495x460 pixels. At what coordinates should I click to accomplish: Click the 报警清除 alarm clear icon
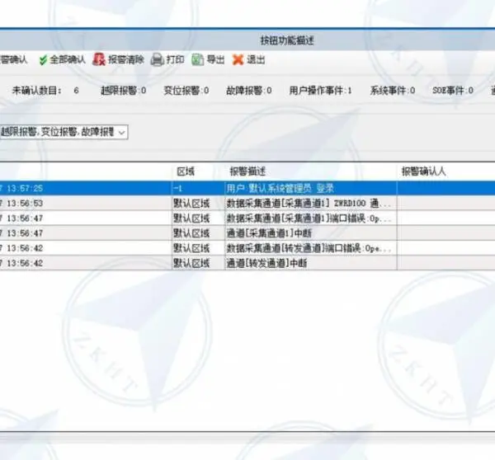point(99,59)
